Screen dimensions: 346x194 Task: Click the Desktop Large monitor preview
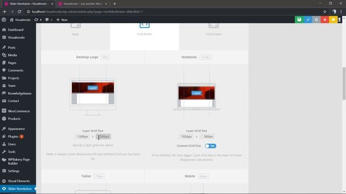[93, 97]
